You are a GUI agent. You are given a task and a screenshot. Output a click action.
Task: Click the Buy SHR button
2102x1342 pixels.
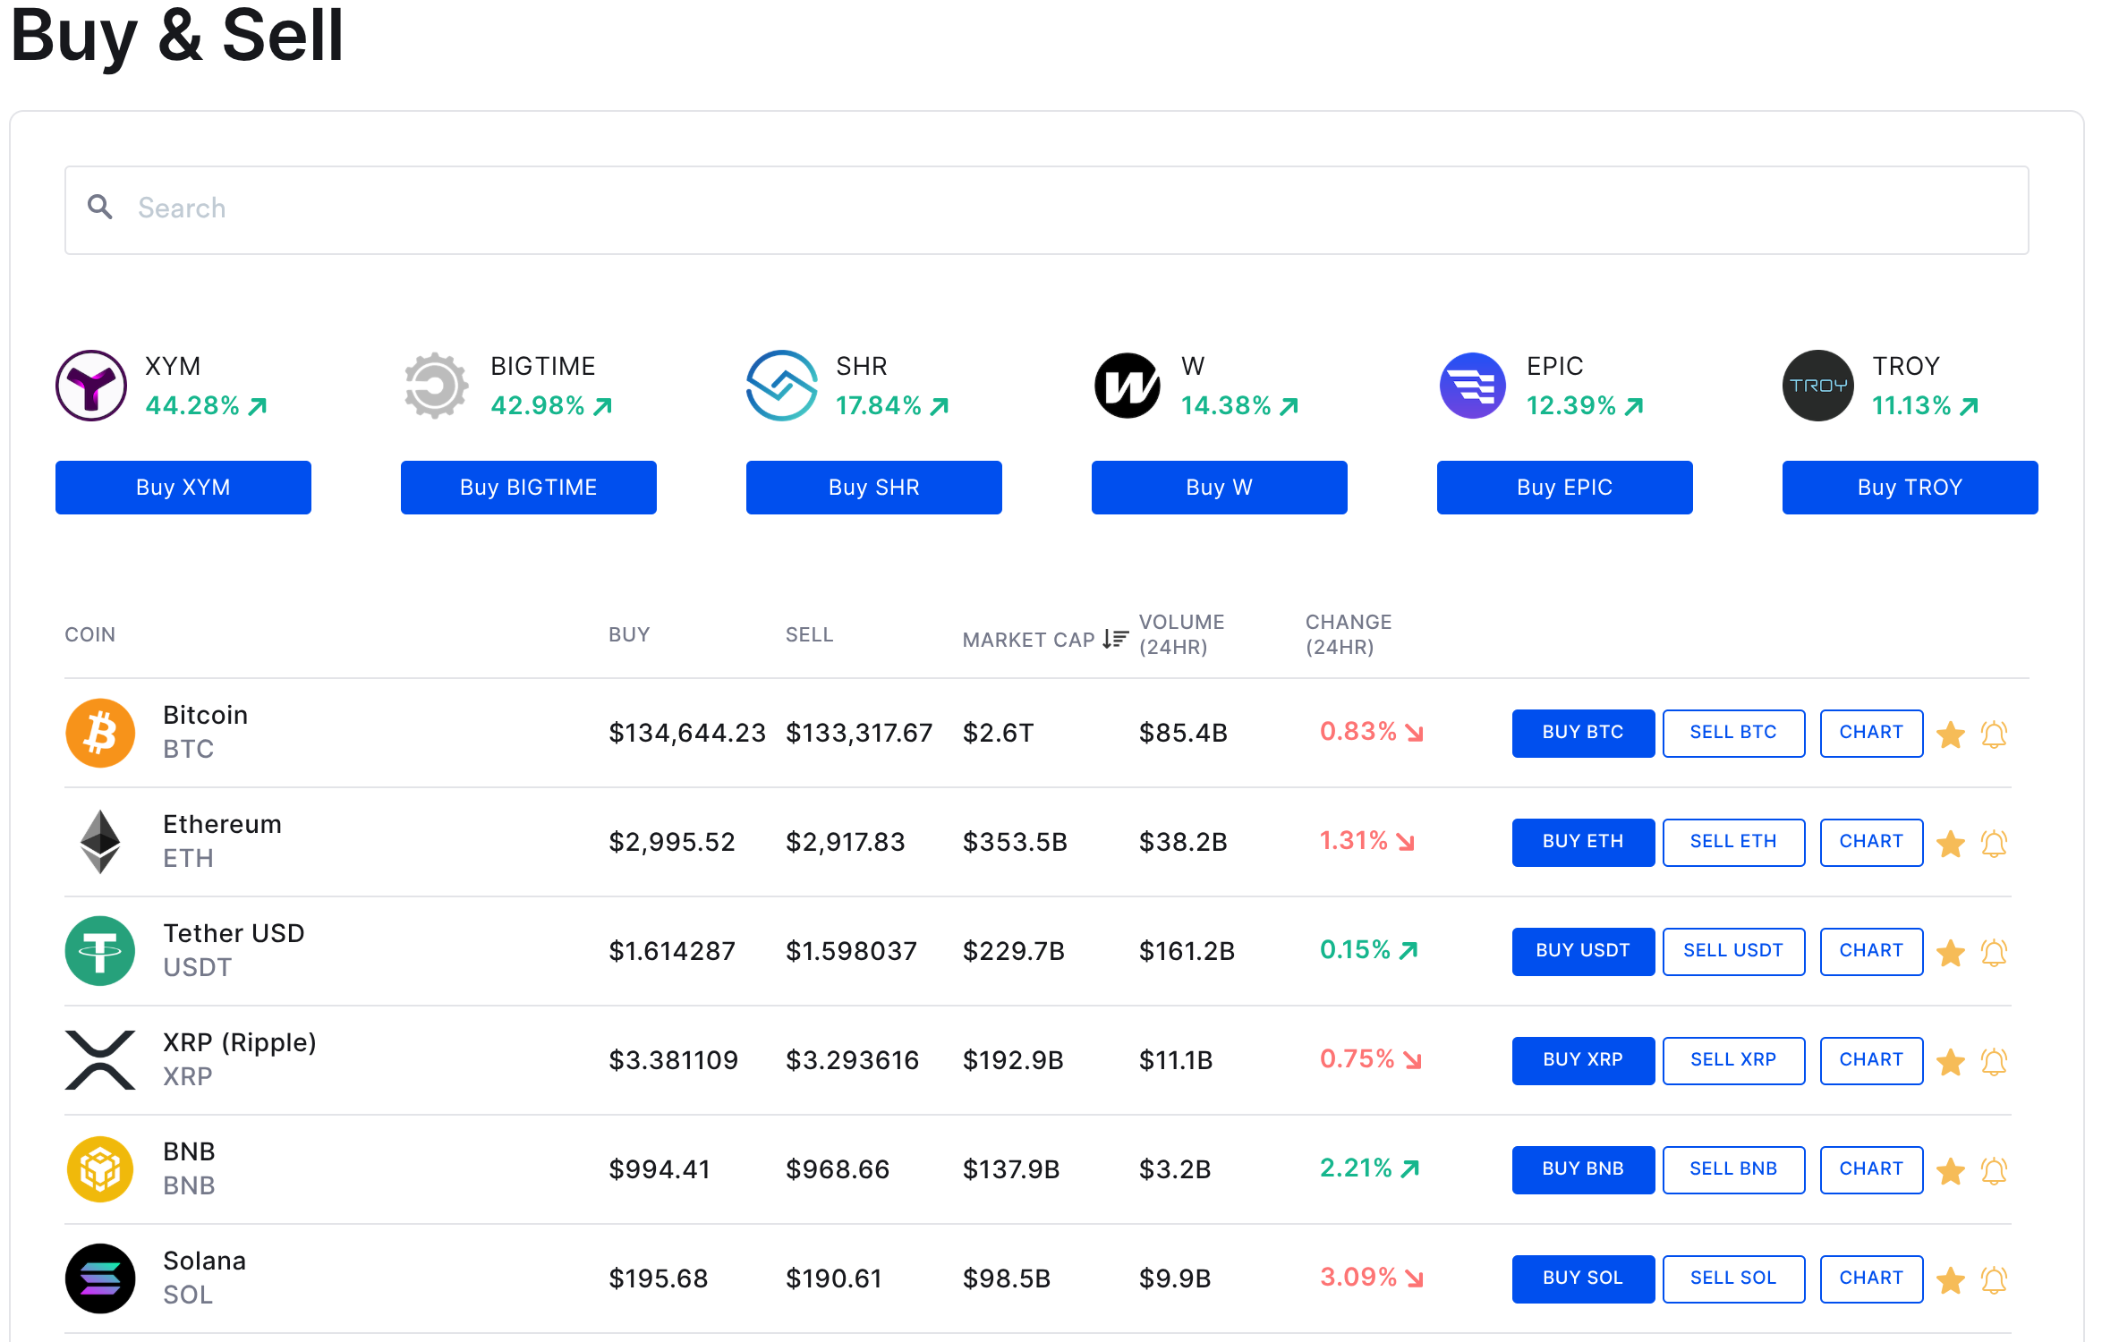tap(874, 488)
